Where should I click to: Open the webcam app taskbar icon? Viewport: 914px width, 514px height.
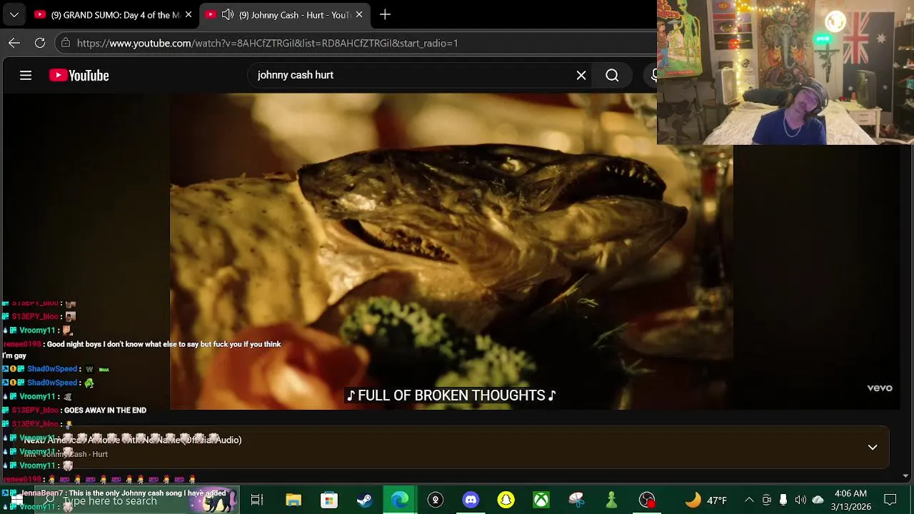click(435, 500)
